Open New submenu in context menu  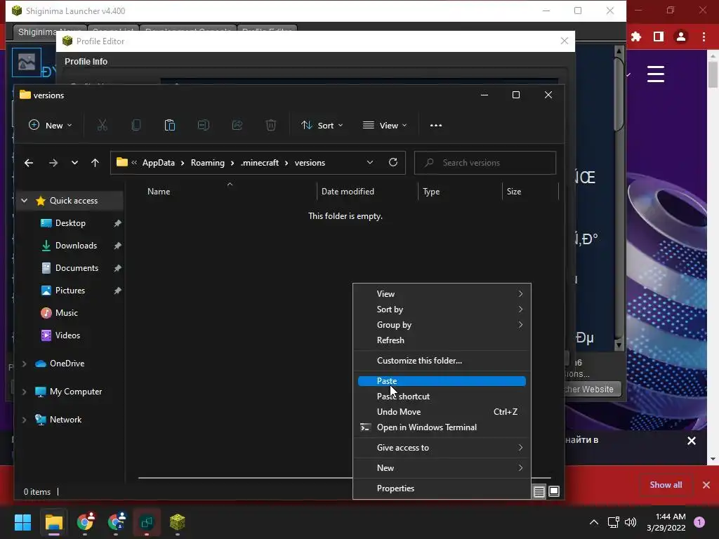(442, 468)
